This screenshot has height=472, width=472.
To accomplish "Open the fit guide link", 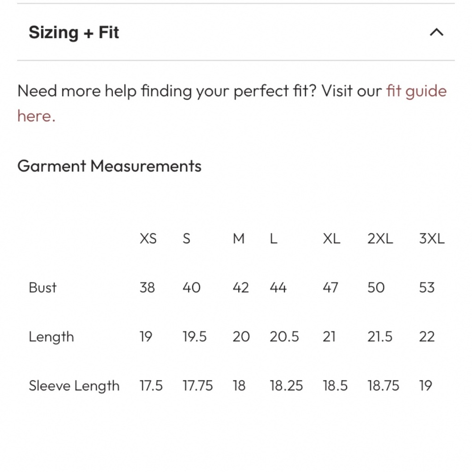I will click(416, 91).
